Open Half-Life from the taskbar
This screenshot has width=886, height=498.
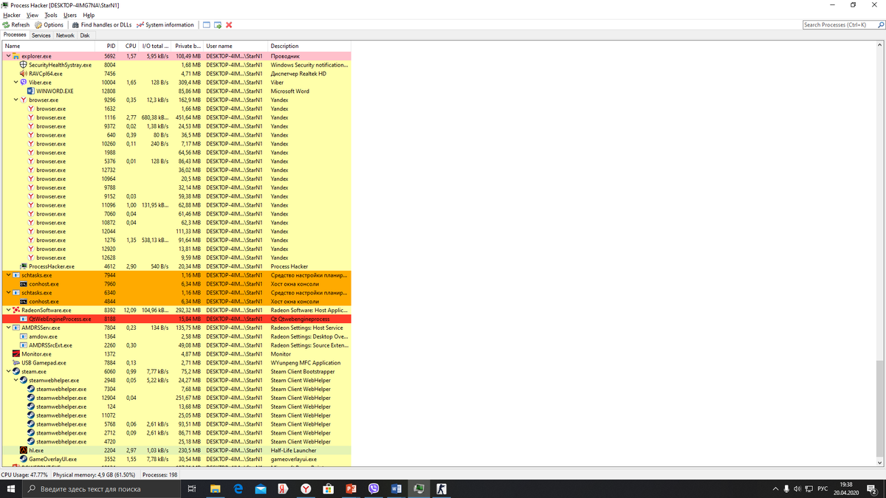441,488
